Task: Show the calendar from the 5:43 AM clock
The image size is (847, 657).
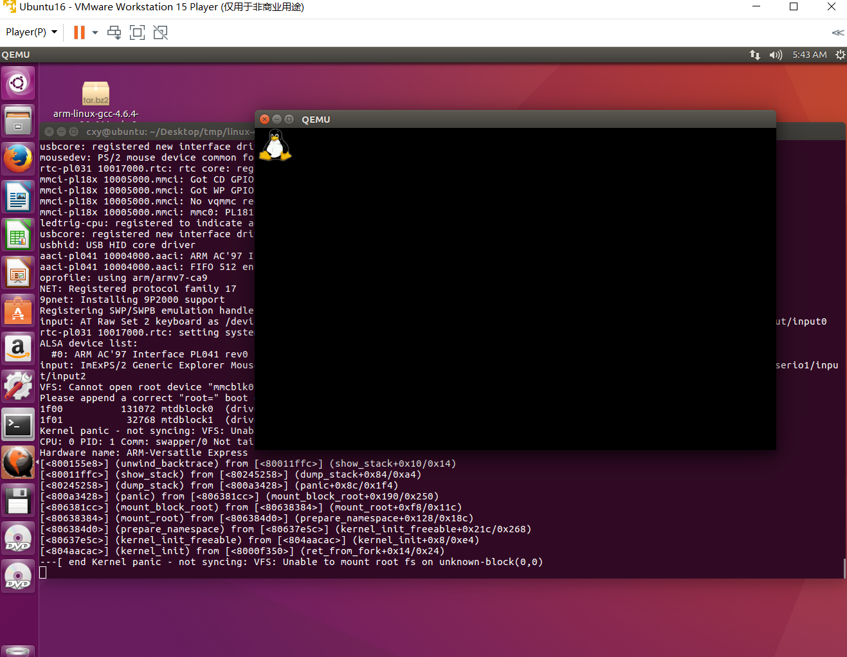Action: point(810,55)
